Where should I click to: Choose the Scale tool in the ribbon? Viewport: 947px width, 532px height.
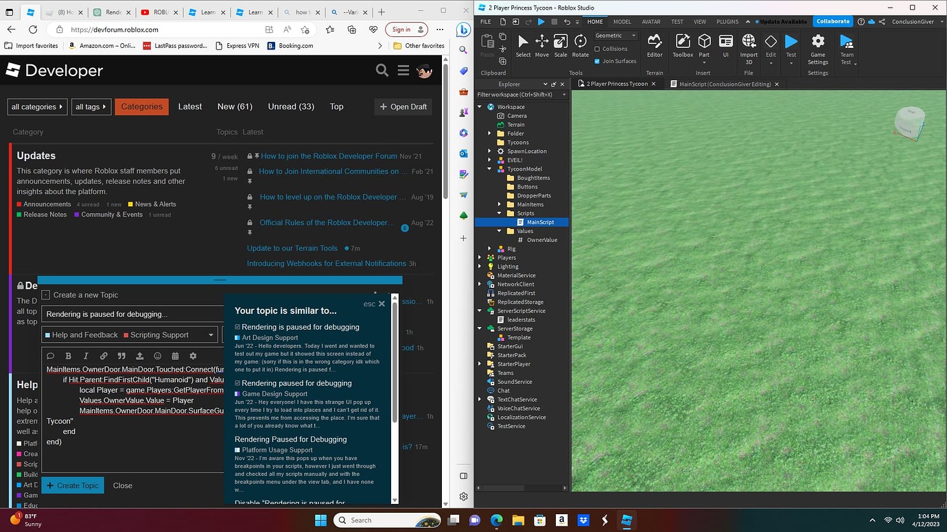[x=561, y=46]
